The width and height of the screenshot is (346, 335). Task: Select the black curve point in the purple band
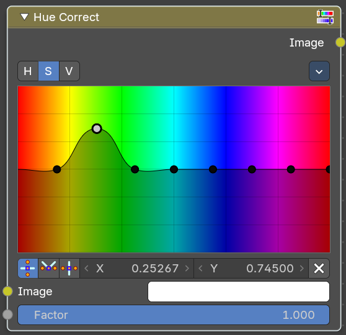(x=252, y=169)
